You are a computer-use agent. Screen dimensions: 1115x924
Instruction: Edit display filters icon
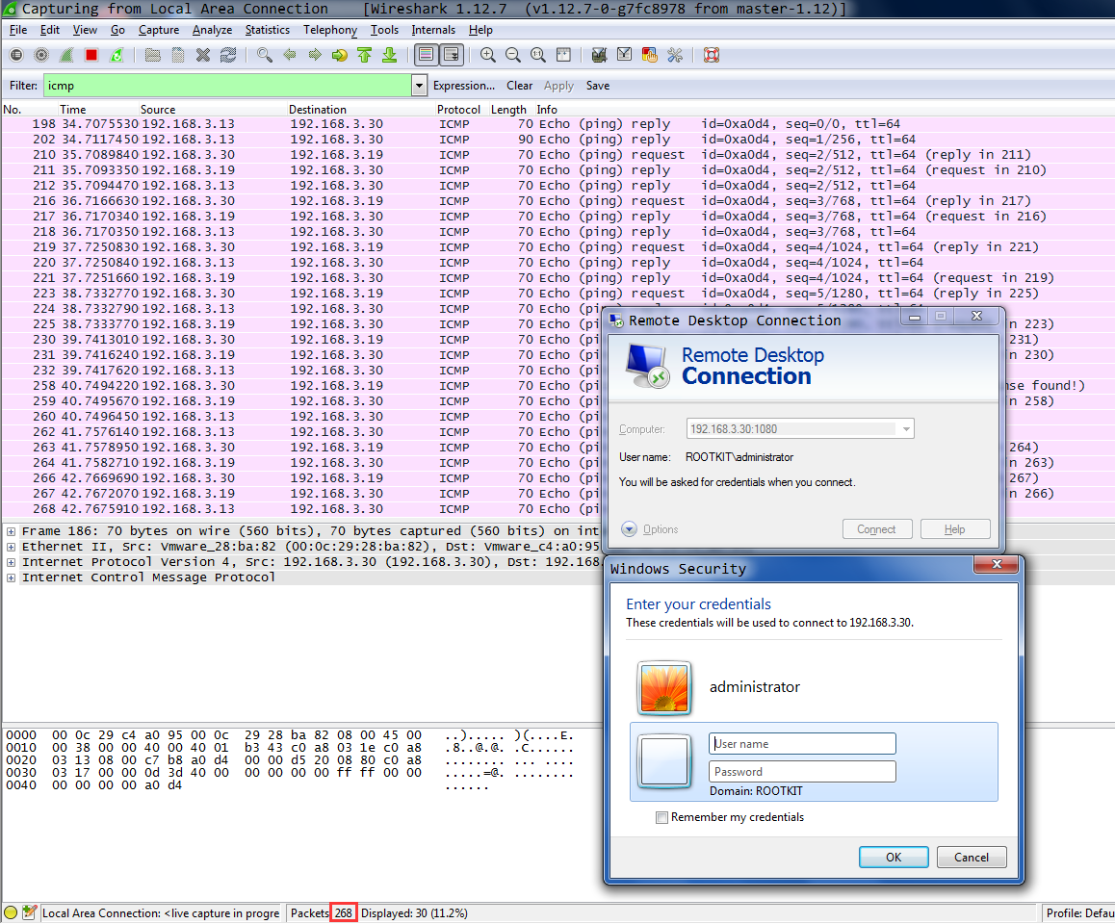(624, 55)
